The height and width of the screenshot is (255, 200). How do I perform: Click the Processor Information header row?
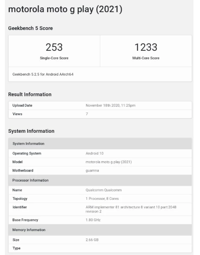(100, 180)
